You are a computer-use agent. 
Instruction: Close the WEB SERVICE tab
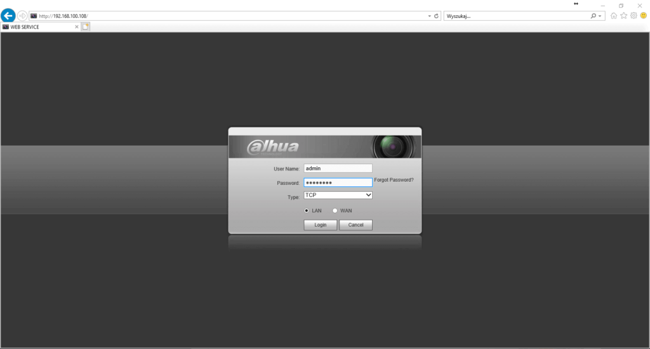77,27
